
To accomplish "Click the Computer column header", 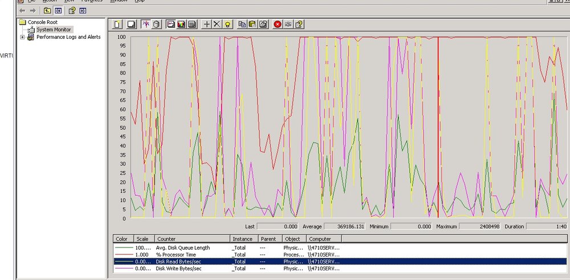I will pyautogui.click(x=324, y=239).
